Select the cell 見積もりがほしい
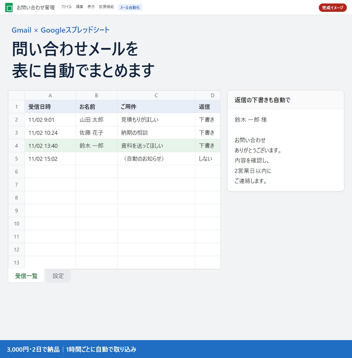Screen dimensions: 352x358 coord(156,120)
